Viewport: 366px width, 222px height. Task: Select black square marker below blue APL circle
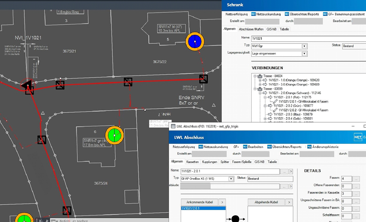tap(203, 79)
